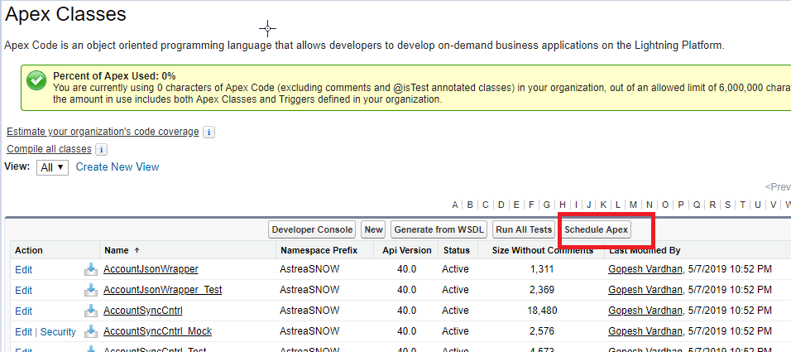This screenshot has height=352, width=791.
Task: Click Run All Tests button
Action: pyautogui.click(x=524, y=229)
